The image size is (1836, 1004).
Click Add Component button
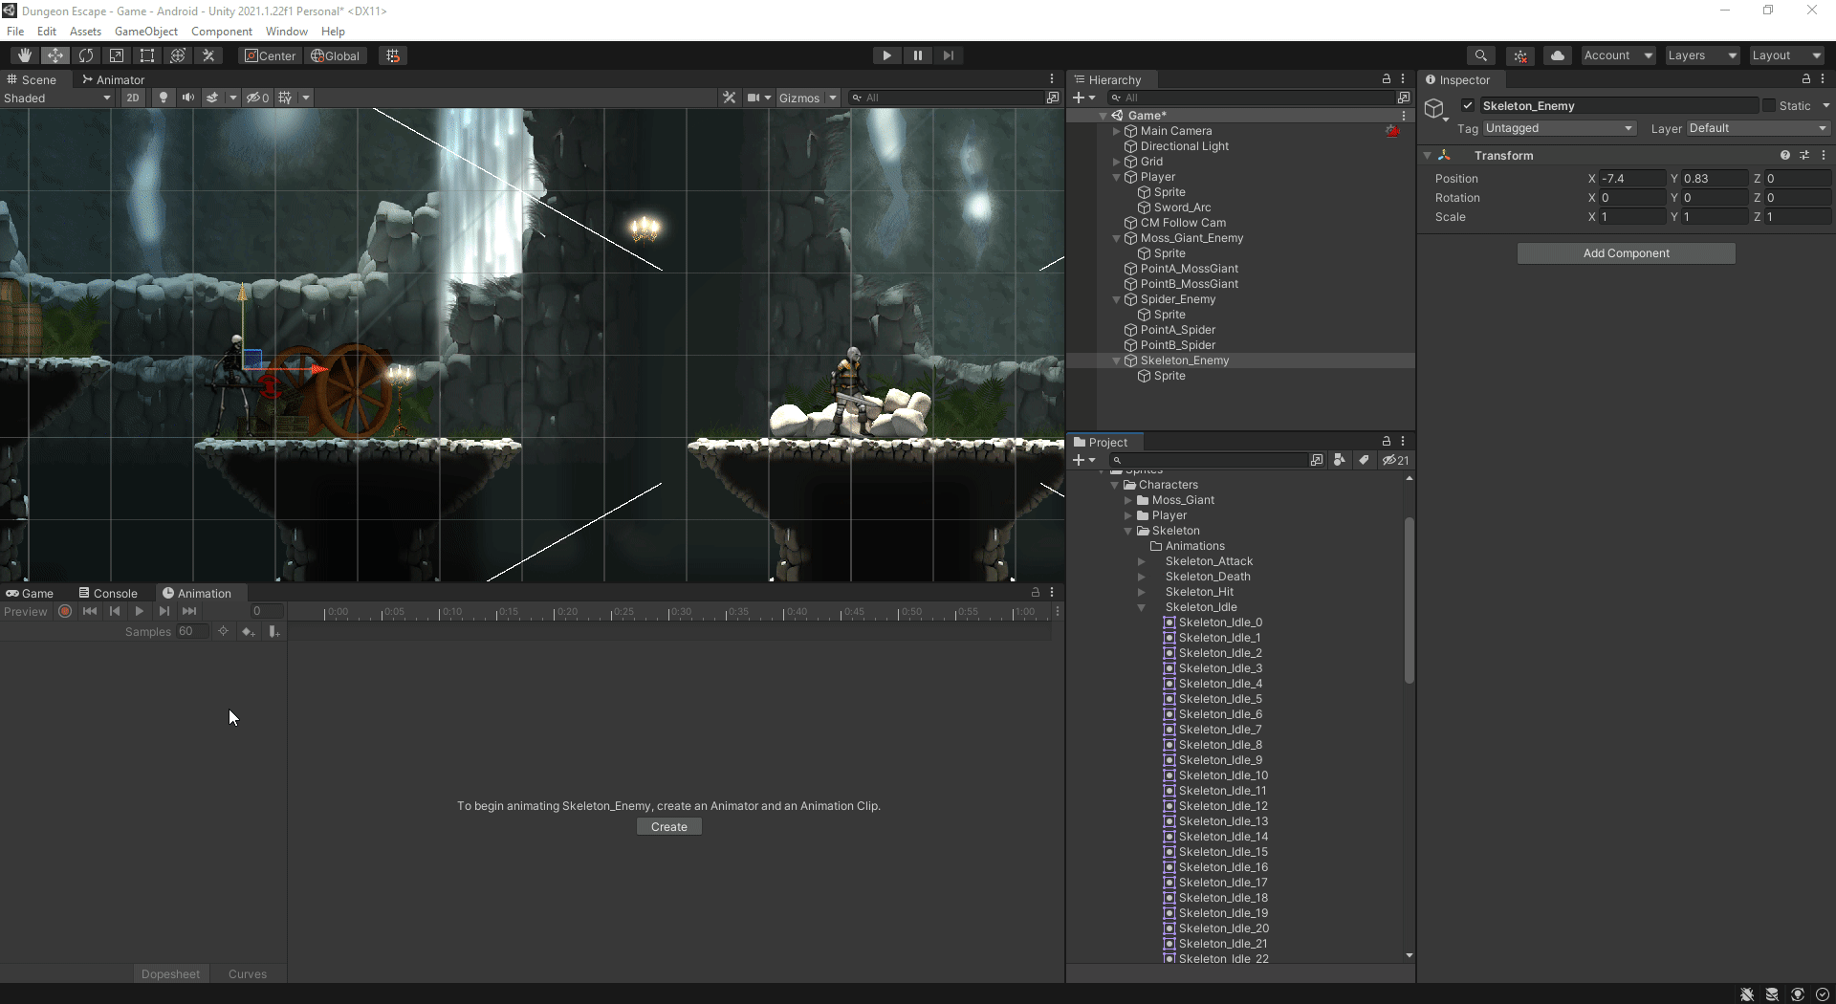1626,253
